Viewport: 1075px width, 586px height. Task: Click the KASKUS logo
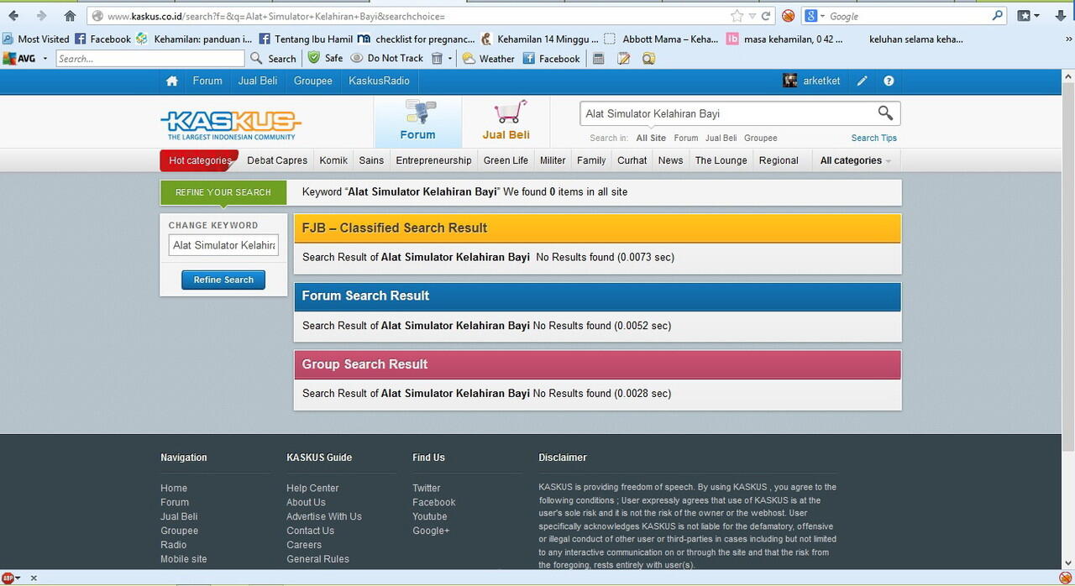click(231, 124)
